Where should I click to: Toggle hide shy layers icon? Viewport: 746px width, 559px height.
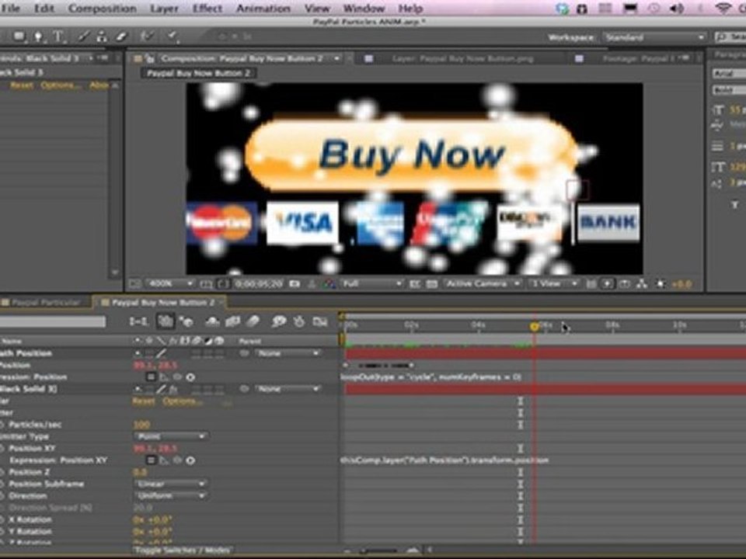[x=211, y=321]
